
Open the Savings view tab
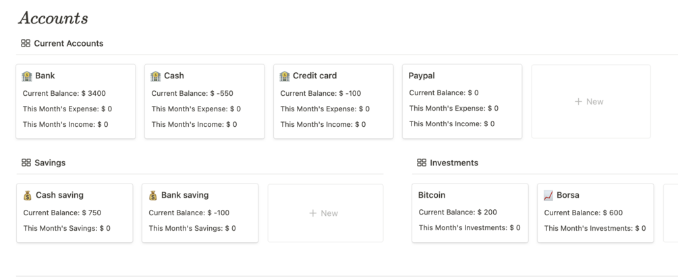pyautogui.click(x=50, y=163)
